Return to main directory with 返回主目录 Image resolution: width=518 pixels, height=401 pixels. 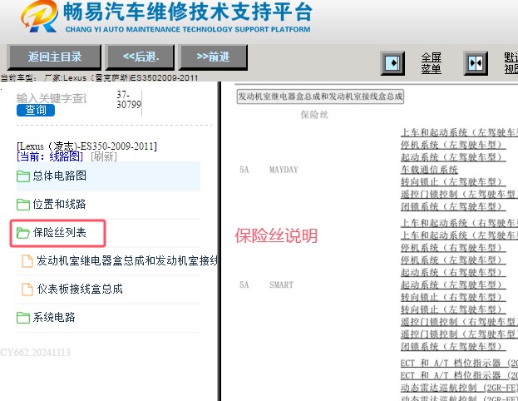(x=55, y=57)
